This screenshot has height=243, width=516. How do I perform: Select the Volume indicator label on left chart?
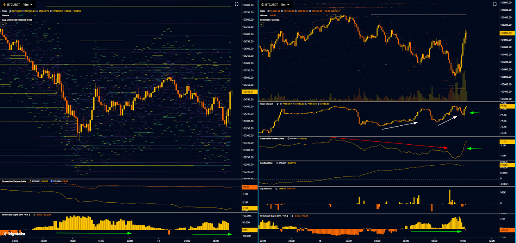click(6, 15)
